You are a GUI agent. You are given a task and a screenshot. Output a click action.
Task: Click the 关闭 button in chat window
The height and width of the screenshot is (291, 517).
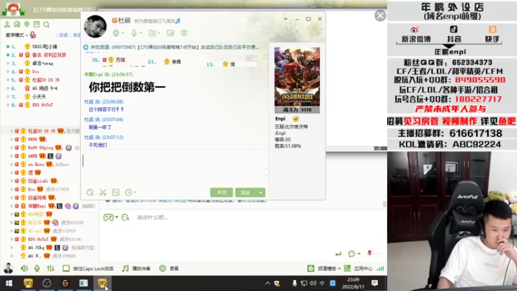tap(222, 192)
